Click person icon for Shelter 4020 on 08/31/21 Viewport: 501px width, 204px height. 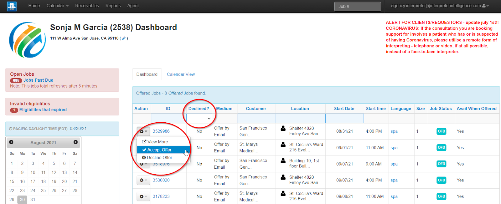click(x=283, y=128)
